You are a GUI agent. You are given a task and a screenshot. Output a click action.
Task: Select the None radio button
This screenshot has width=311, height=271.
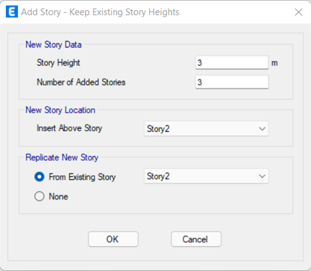39,197
